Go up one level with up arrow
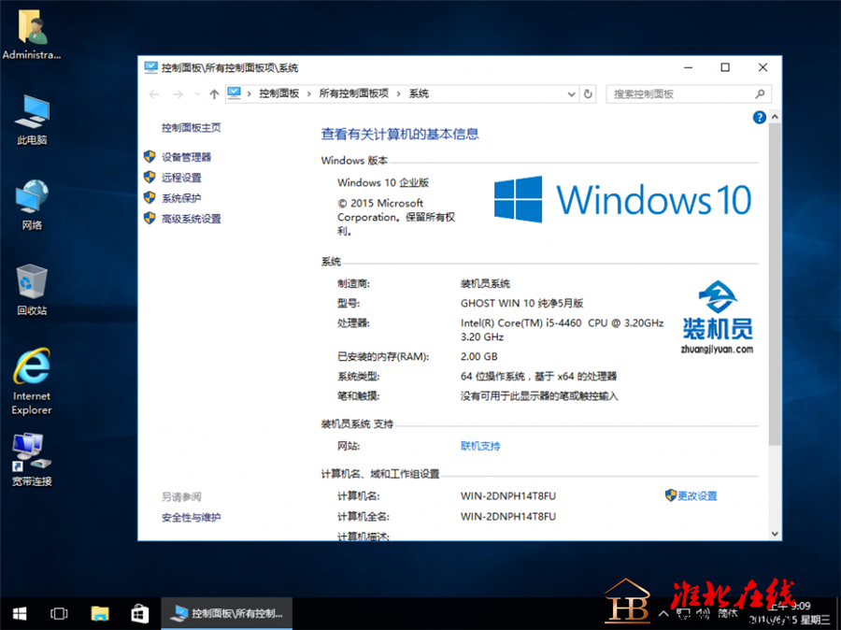 pyautogui.click(x=214, y=94)
